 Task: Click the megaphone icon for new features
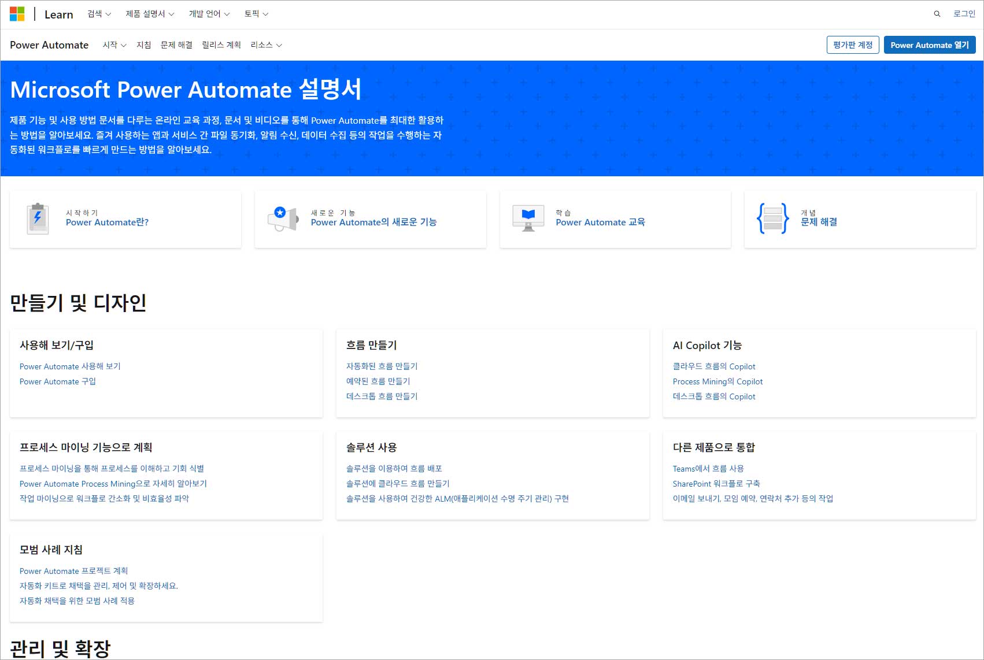(x=282, y=218)
